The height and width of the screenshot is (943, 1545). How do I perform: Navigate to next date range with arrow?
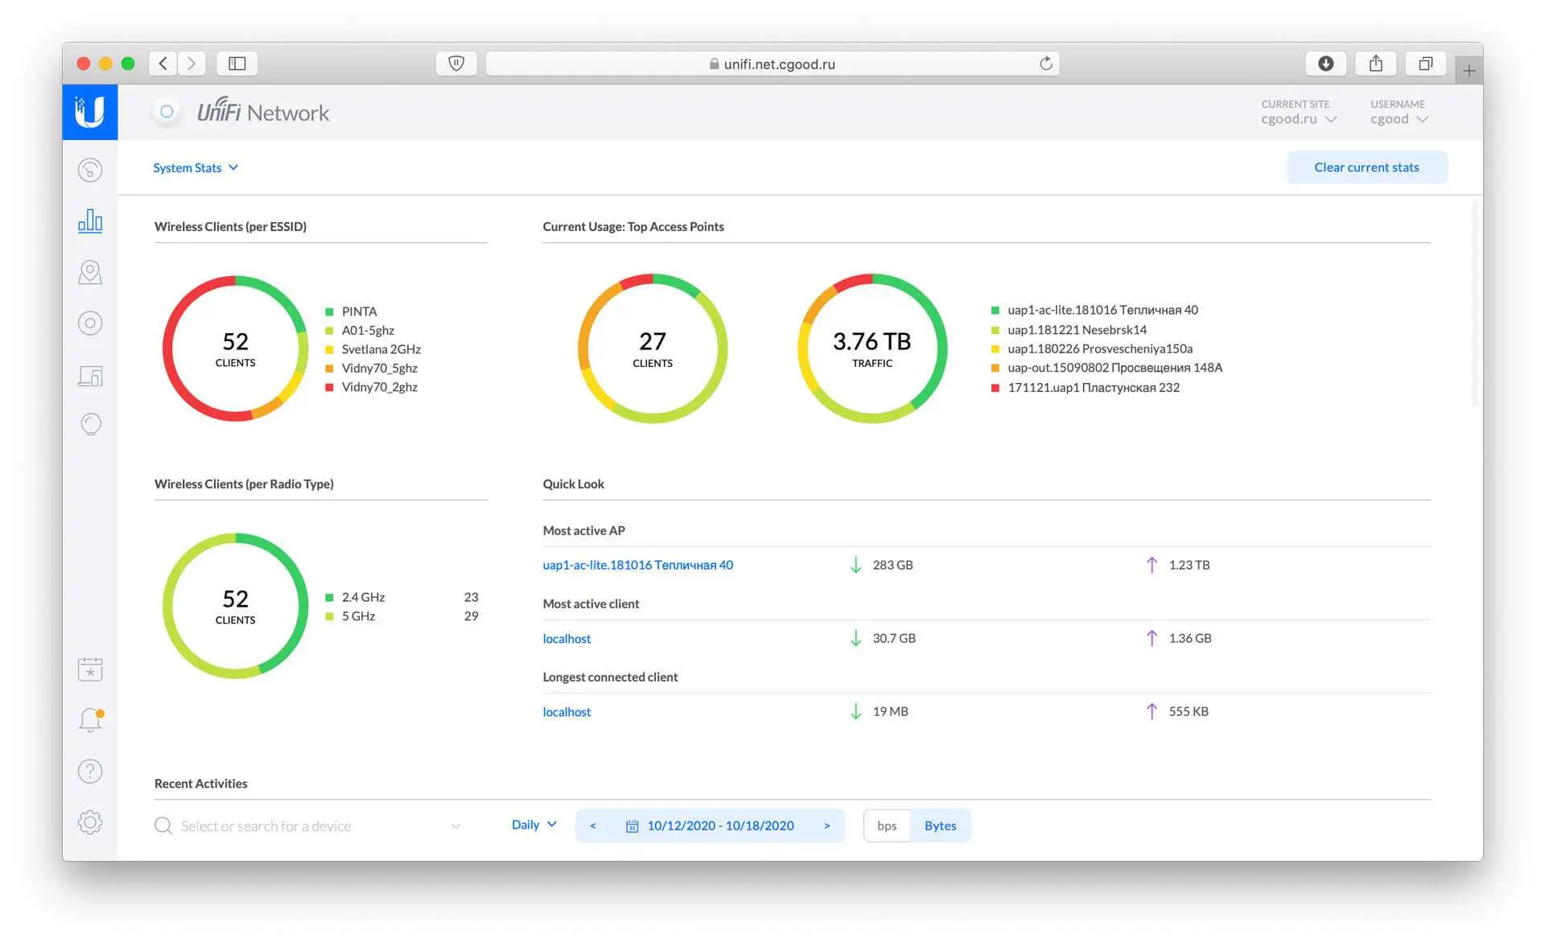[828, 825]
